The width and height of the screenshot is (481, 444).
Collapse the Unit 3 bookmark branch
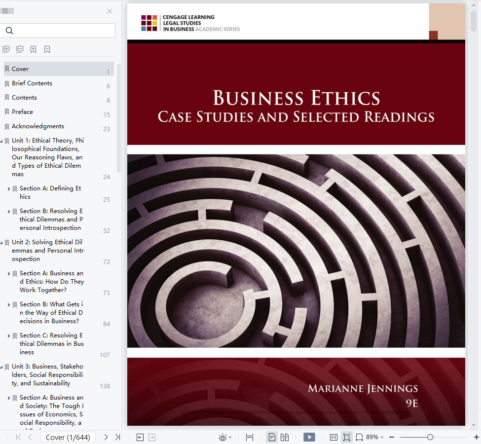pyautogui.click(x=1, y=367)
